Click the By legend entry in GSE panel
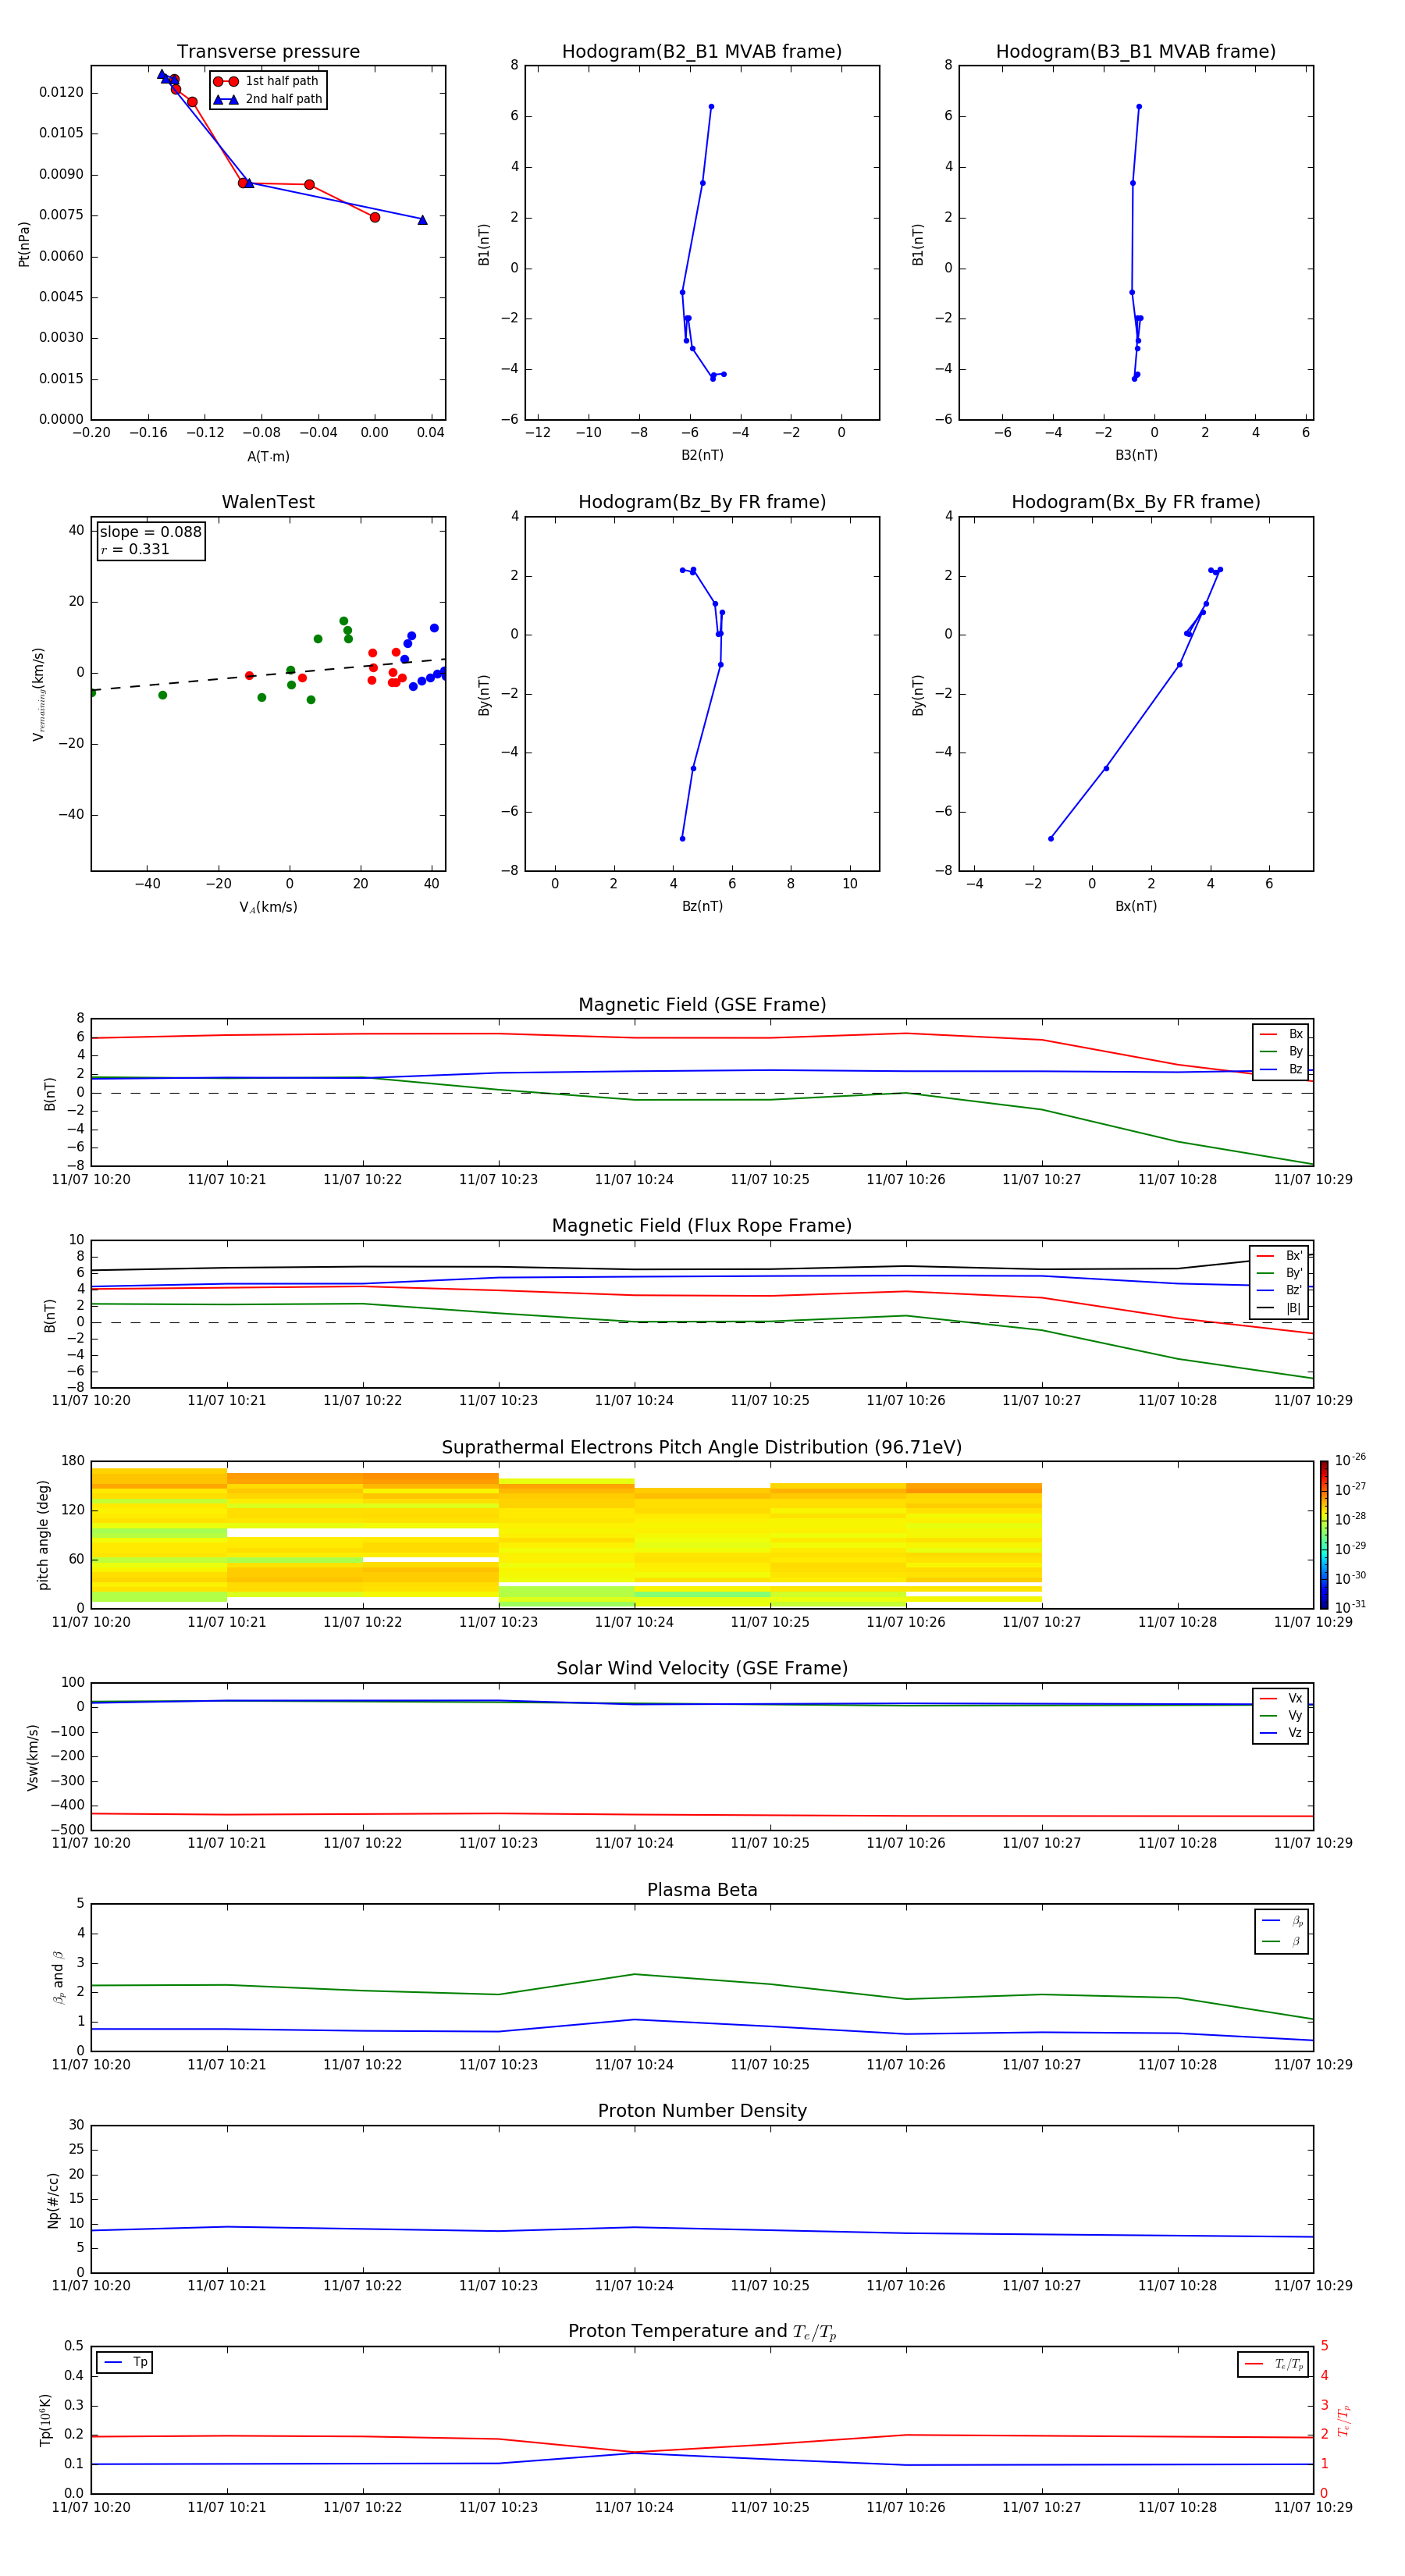 (1281, 1052)
